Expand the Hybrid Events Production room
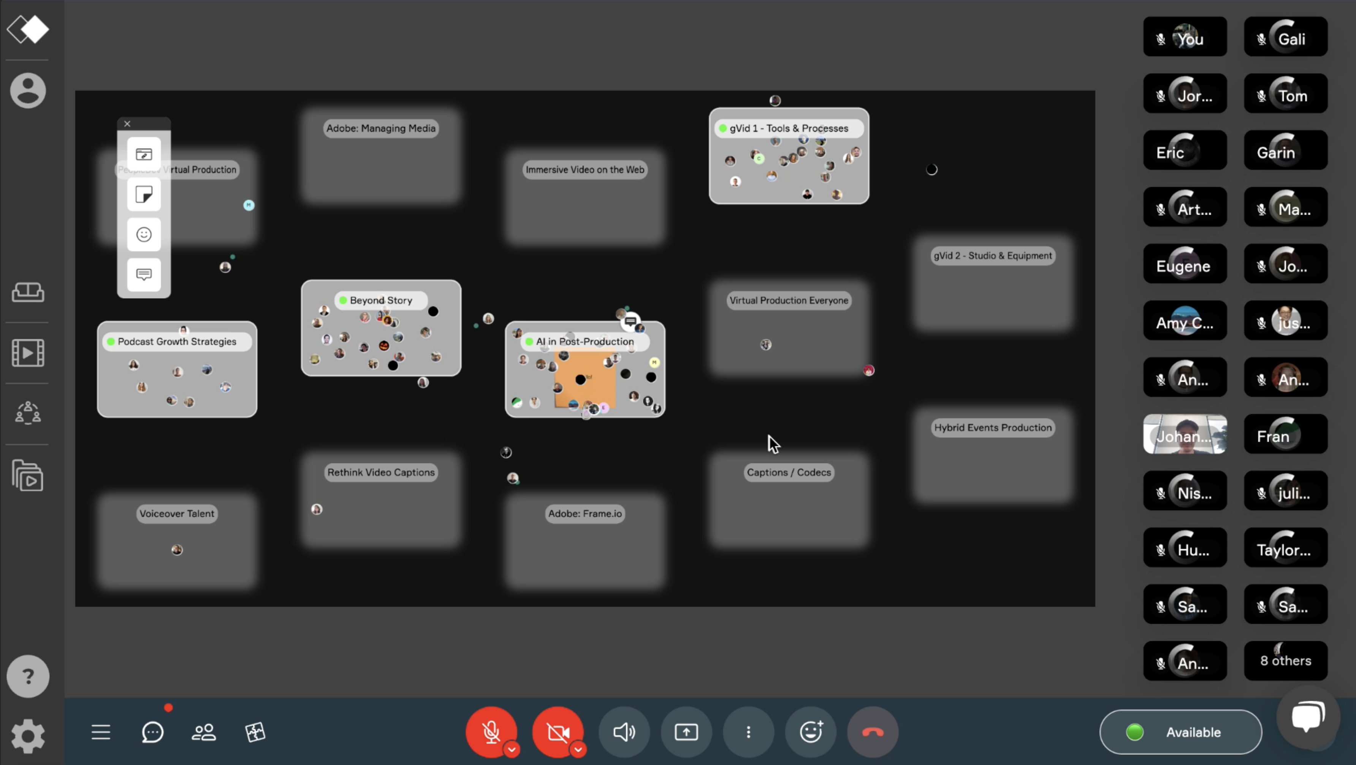The width and height of the screenshot is (1356, 765). 993,427
